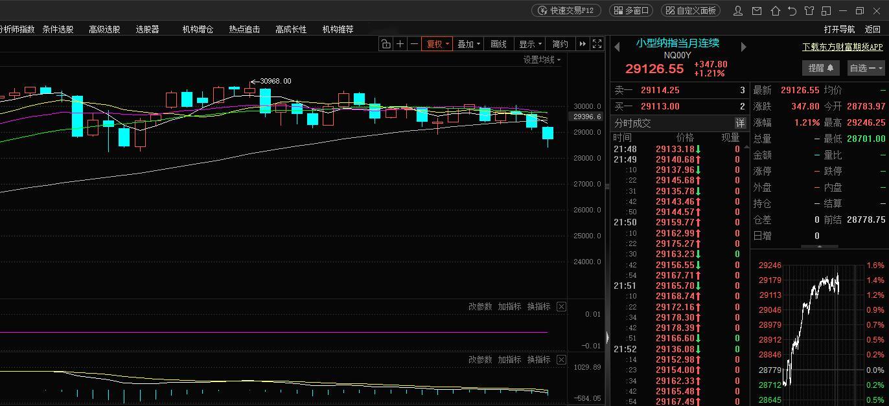Zoom in the chart with plus icon
This screenshot has height=406, width=889.
click(400, 44)
